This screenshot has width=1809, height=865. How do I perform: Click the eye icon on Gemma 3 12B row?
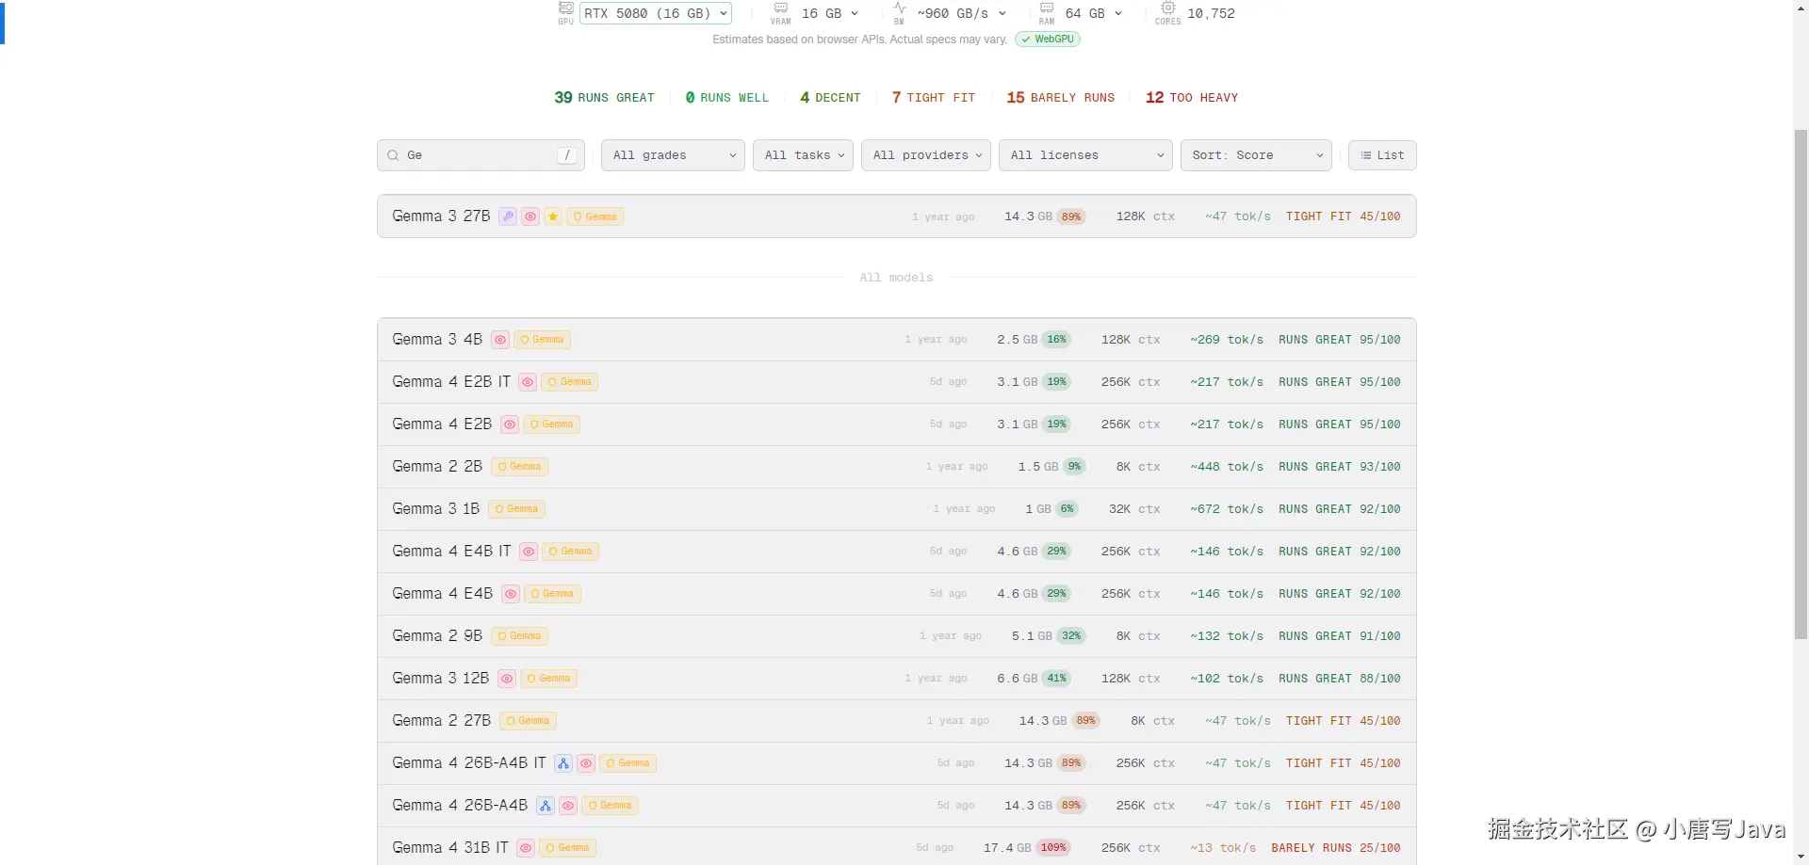507,679
